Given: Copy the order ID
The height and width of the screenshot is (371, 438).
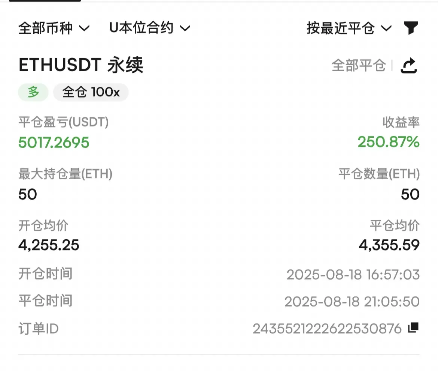Looking at the screenshot, I should point(413,327).
